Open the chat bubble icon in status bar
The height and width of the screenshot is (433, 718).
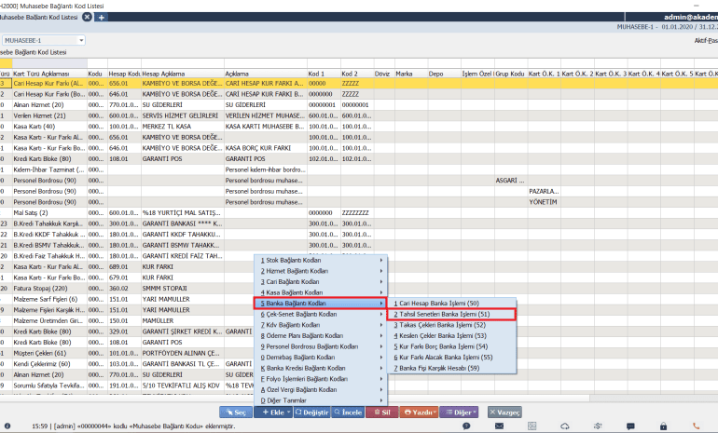pos(466,426)
